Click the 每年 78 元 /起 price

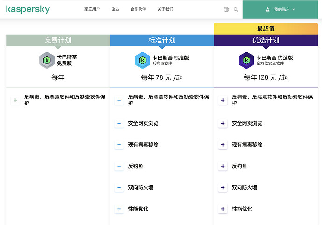click(162, 77)
